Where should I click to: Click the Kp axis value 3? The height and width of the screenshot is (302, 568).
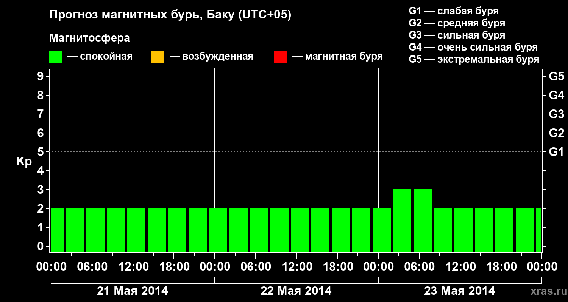(x=41, y=190)
